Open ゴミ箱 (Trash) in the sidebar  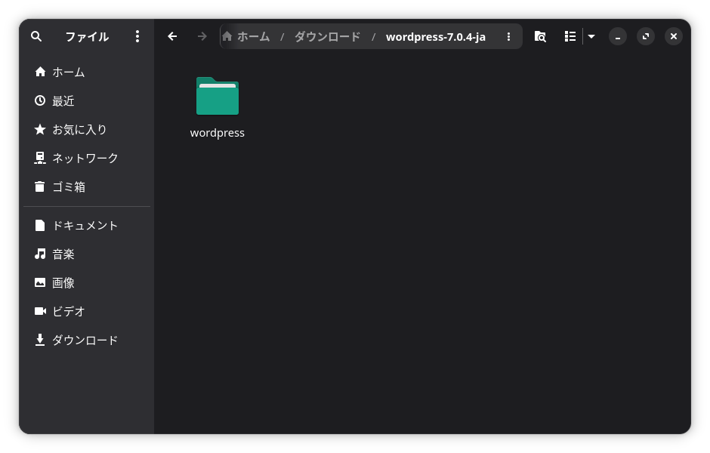[x=87, y=187]
